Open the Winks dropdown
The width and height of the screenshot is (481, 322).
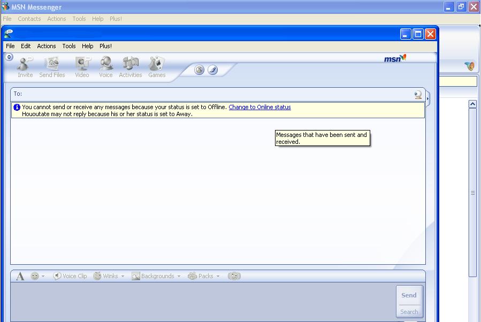[x=109, y=276]
